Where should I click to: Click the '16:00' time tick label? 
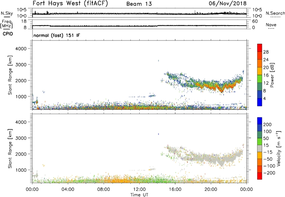click(x=175, y=190)
